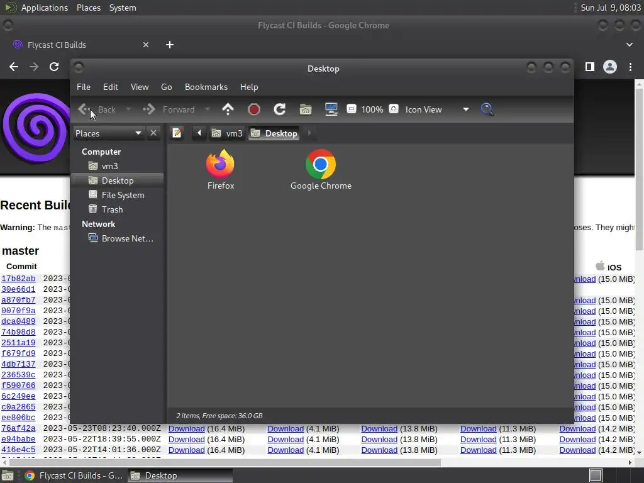Screen dimensions: 644x483
Task: Click Desktop path bar button
Action: click(274, 133)
